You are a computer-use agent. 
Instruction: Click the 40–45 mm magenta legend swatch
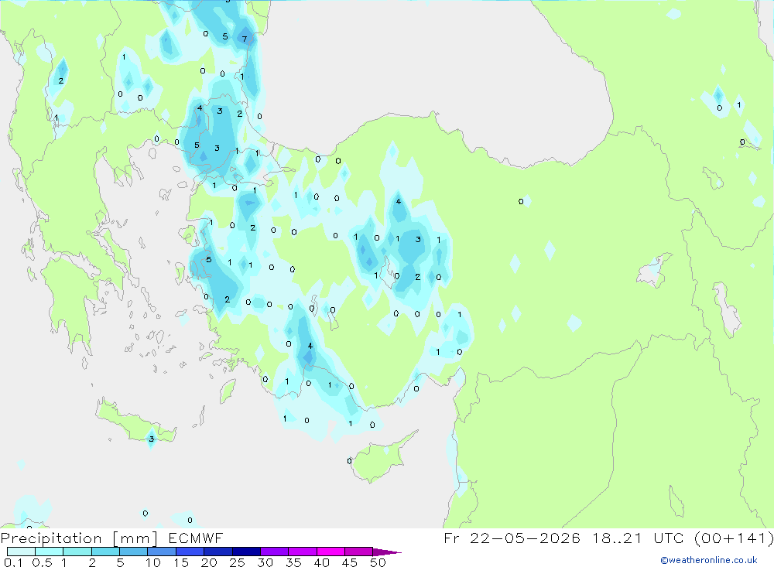point(330,552)
